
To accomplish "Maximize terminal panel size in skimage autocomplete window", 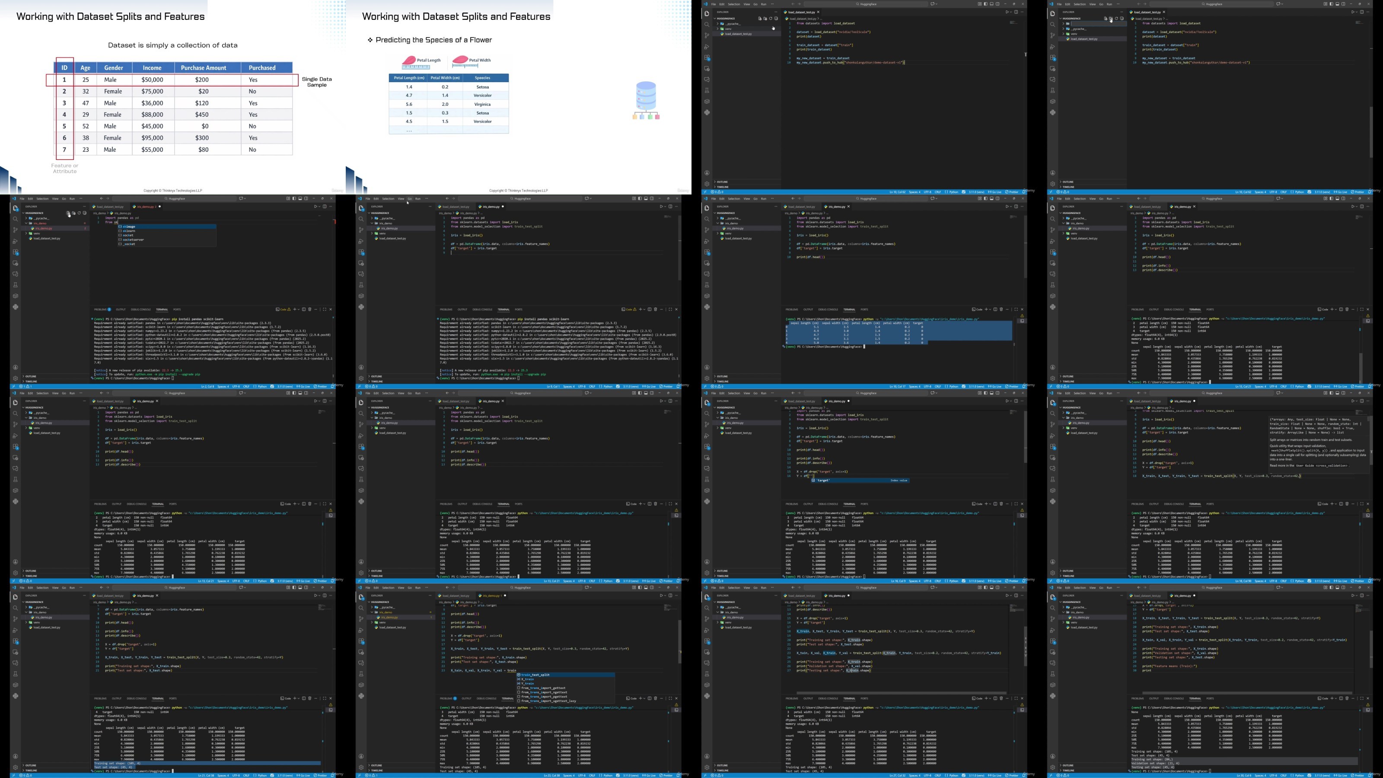I will click(x=324, y=309).
